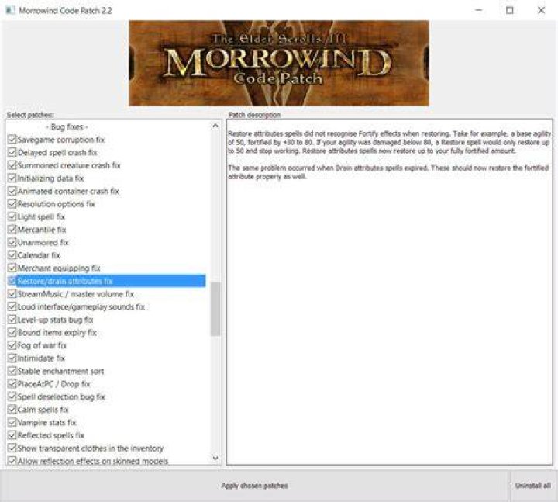Toggle Allow reflection effects on skinned models checkbox

pyautogui.click(x=12, y=460)
